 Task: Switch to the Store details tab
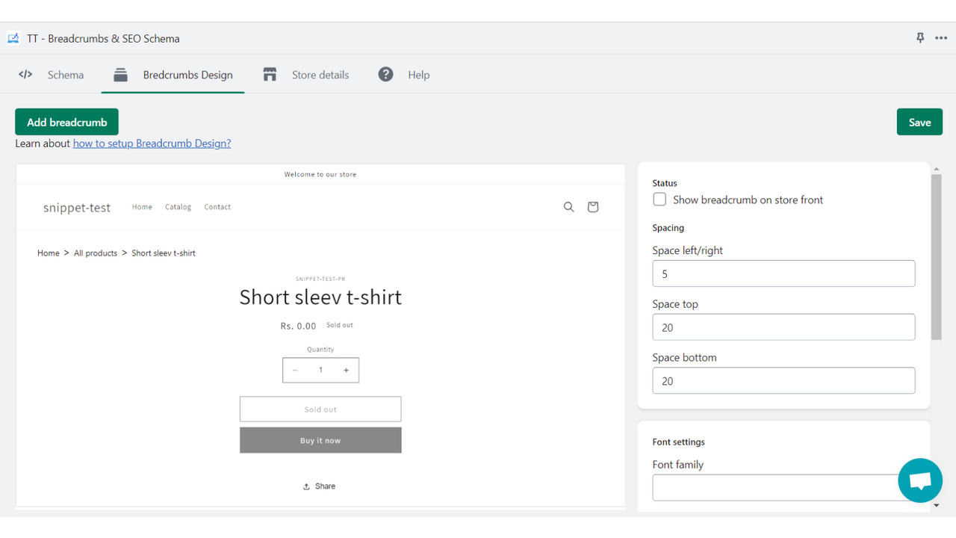[320, 74]
